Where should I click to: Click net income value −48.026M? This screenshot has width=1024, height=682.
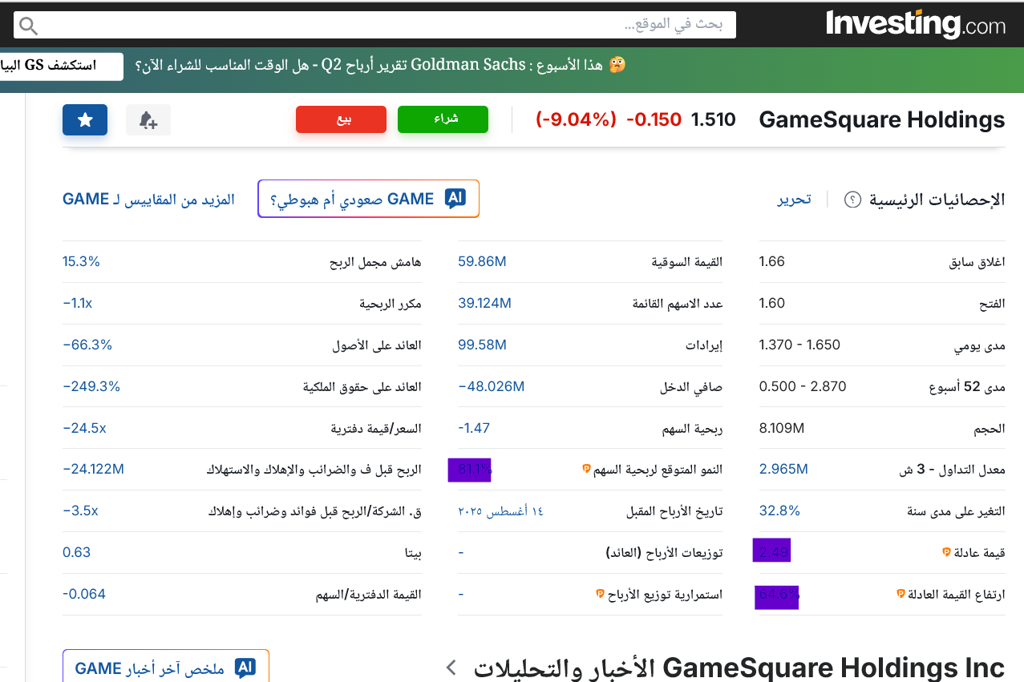[x=491, y=386]
